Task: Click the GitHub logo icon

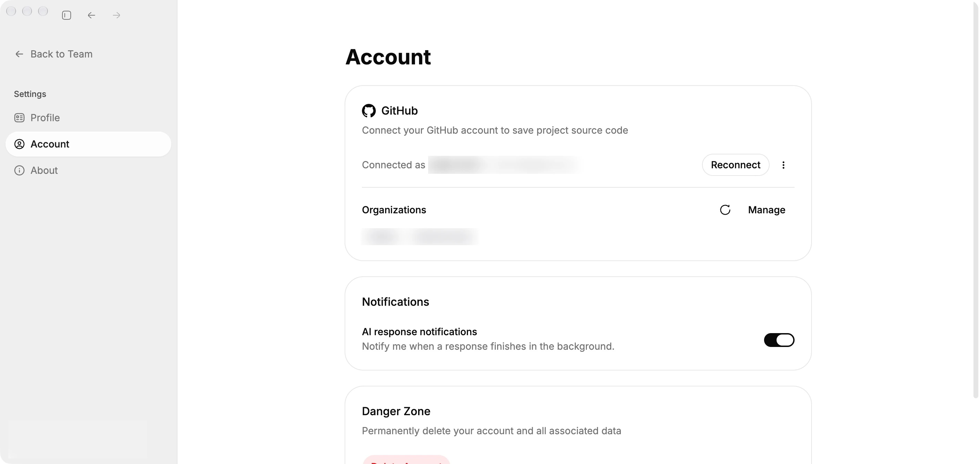Action: click(369, 111)
